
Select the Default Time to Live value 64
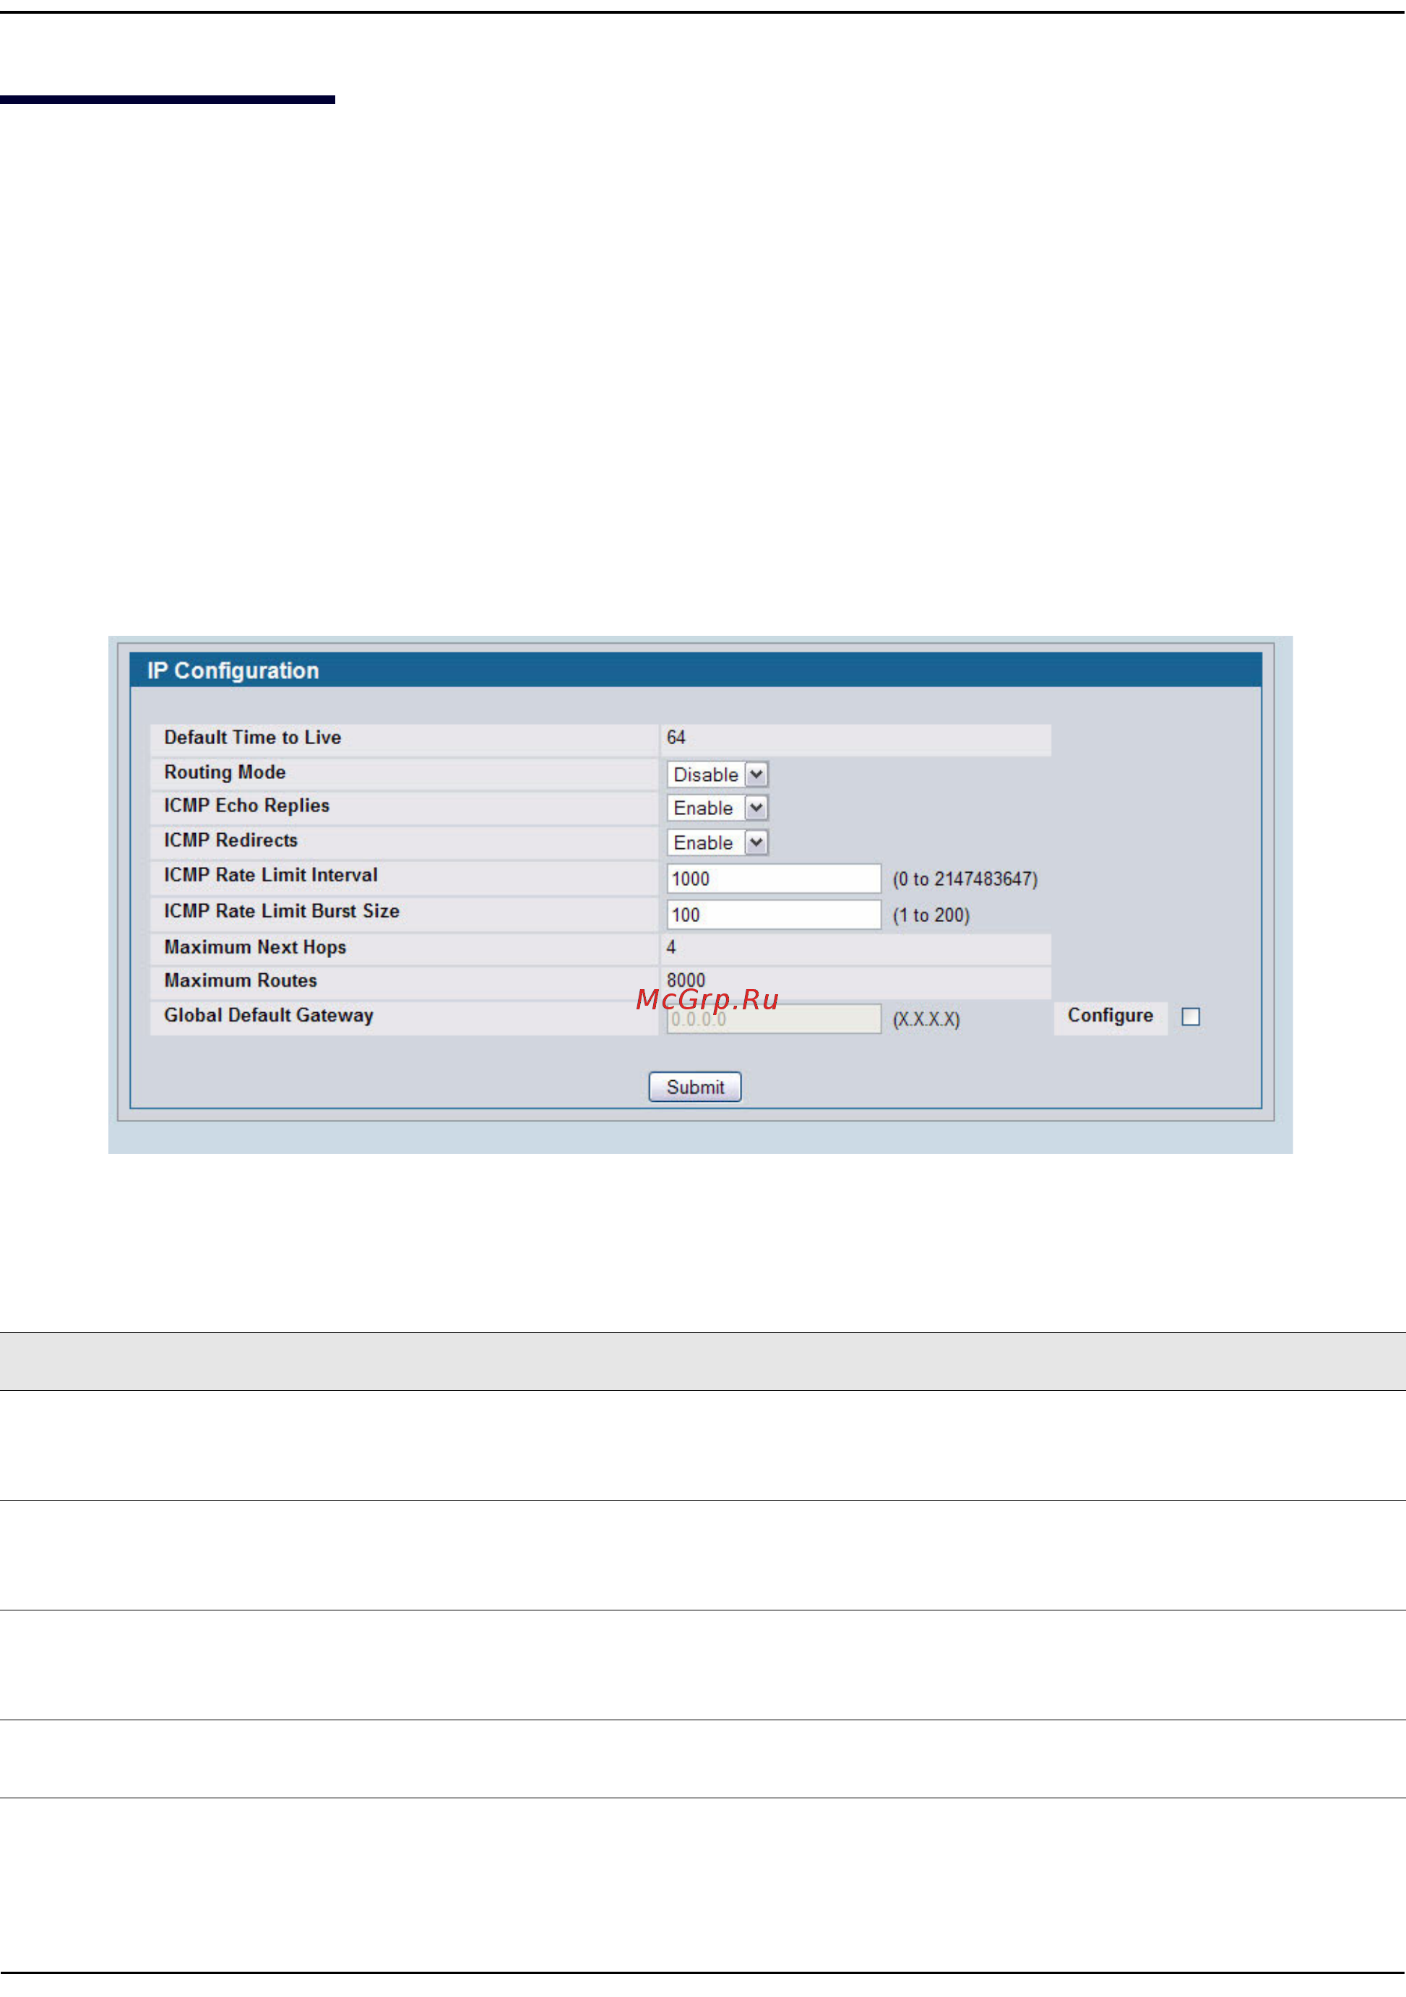click(x=676, y=738)
